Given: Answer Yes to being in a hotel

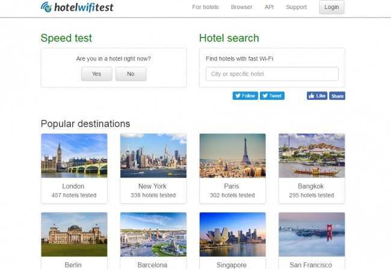Looking at the screenshot, I should [96, 74].
